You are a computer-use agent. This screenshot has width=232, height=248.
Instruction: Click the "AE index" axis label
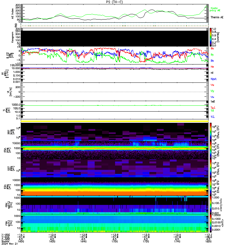[x=13, y=14]
